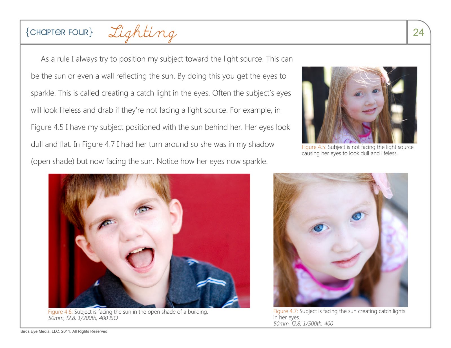451x348 pixels.
Task: Click the Figure 4.7 caption label
Action: click(286, 311)
